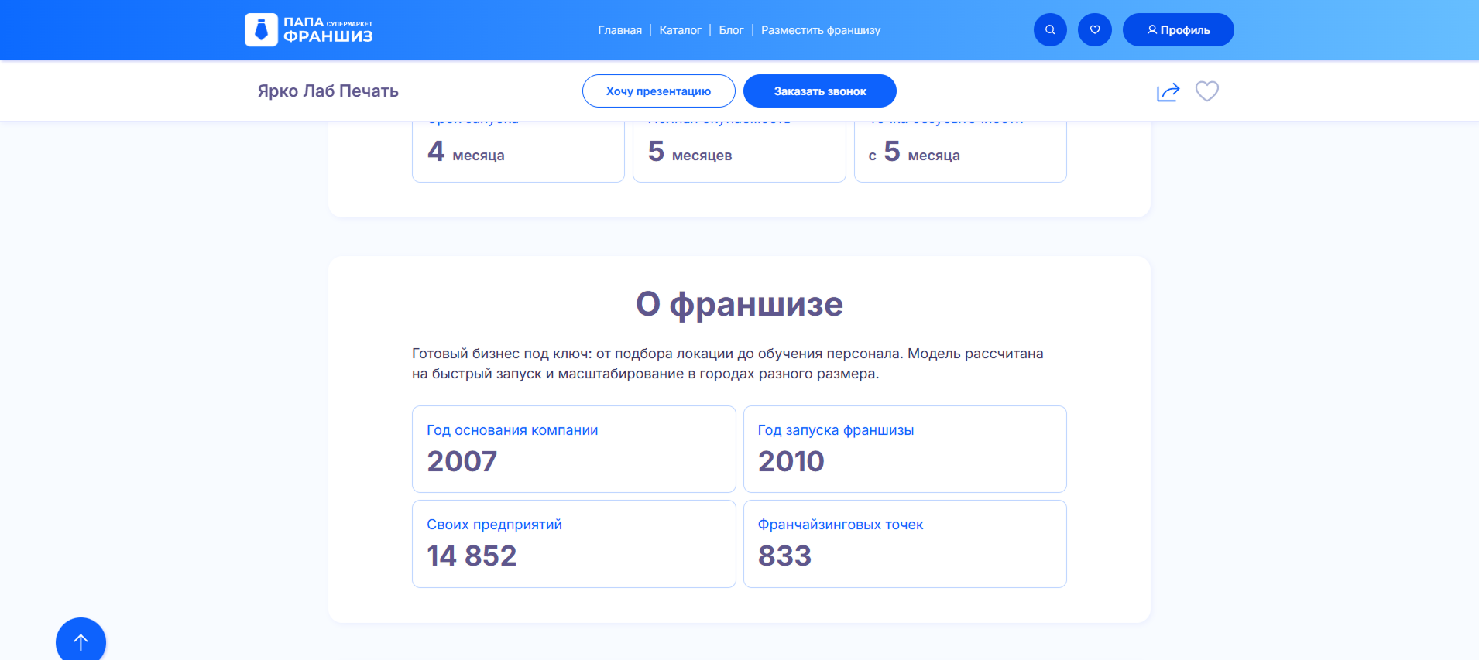Select Разместить франшизу link
The width and height of the screenshot is (1479, 660).
[821, 30]
